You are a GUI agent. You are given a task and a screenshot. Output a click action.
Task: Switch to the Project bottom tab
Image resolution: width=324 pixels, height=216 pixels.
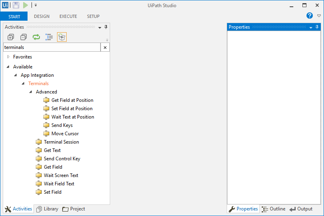click(73, 209)
